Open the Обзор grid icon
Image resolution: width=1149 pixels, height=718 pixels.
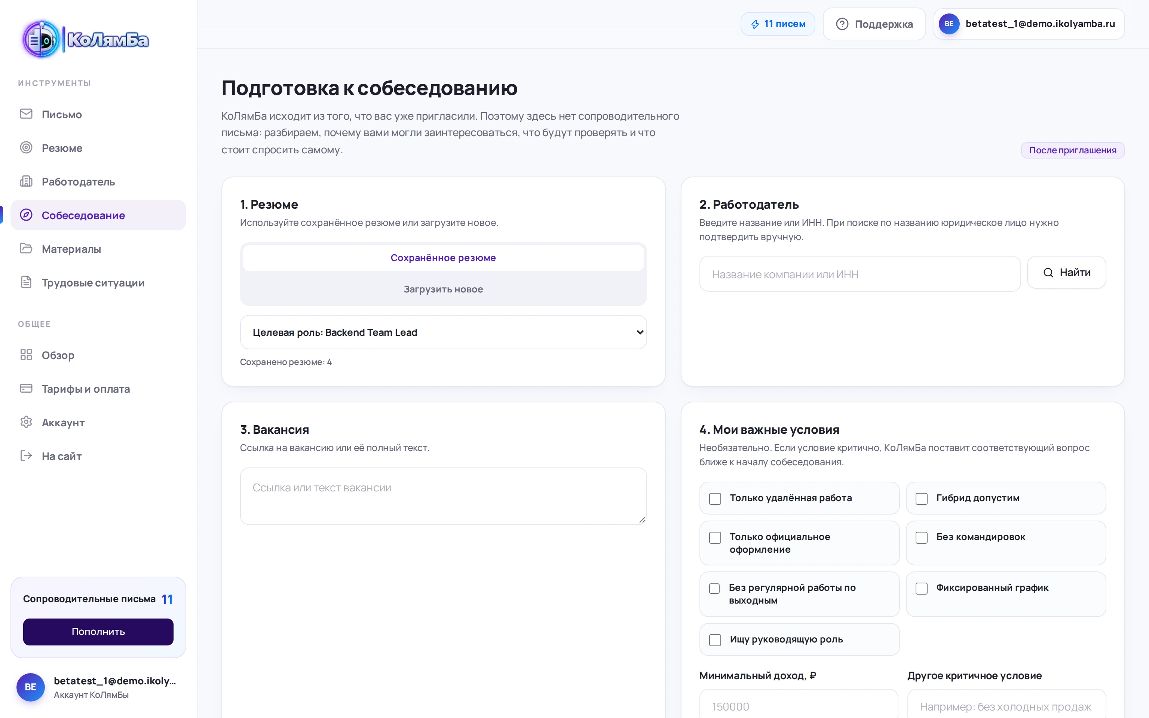point(26,355)
